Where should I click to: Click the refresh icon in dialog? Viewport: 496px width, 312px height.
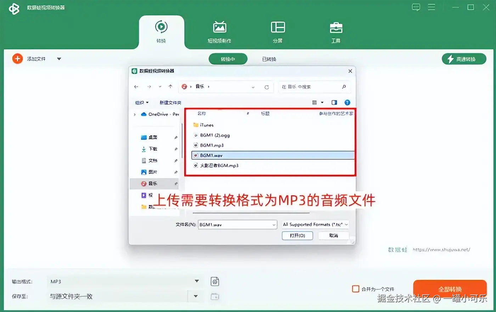pos(266,87)
